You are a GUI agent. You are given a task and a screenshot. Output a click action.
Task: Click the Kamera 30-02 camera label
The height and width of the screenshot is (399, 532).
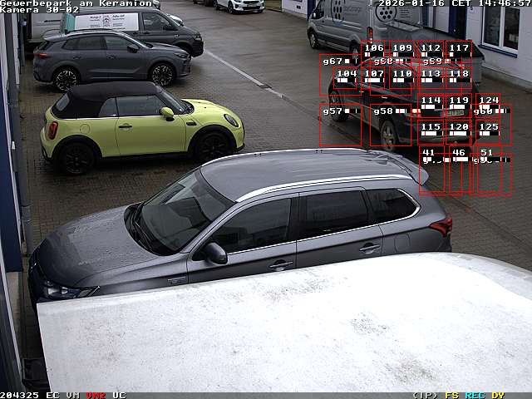[x=40, y=10]
